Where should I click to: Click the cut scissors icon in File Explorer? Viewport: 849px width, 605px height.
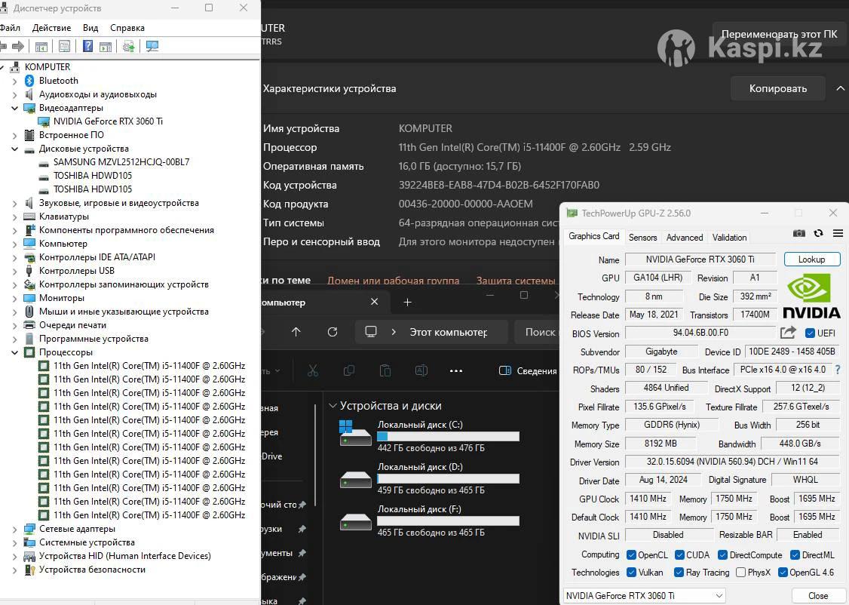pyautogui.click(x=313, y=370)
